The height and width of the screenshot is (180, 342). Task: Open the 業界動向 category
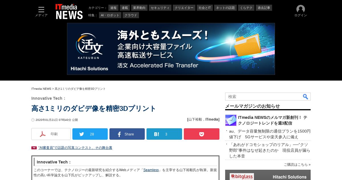[139, 8]
